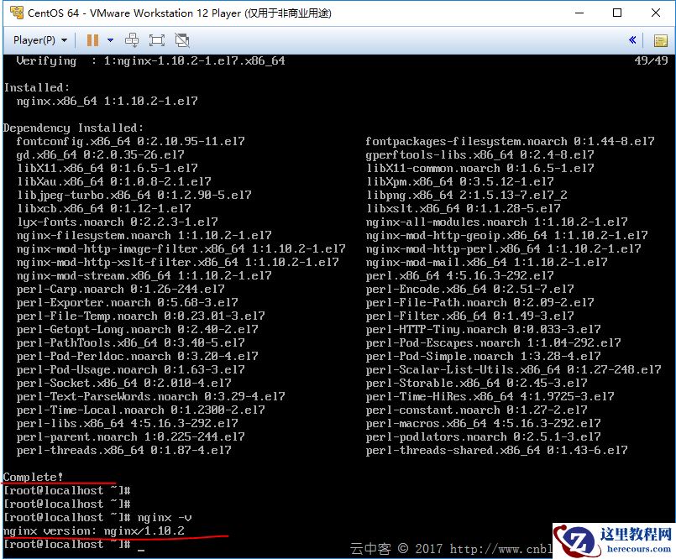This screenshot has height=559, width=676.
Task: Open the VM notes icon
Action: (661, 40)
